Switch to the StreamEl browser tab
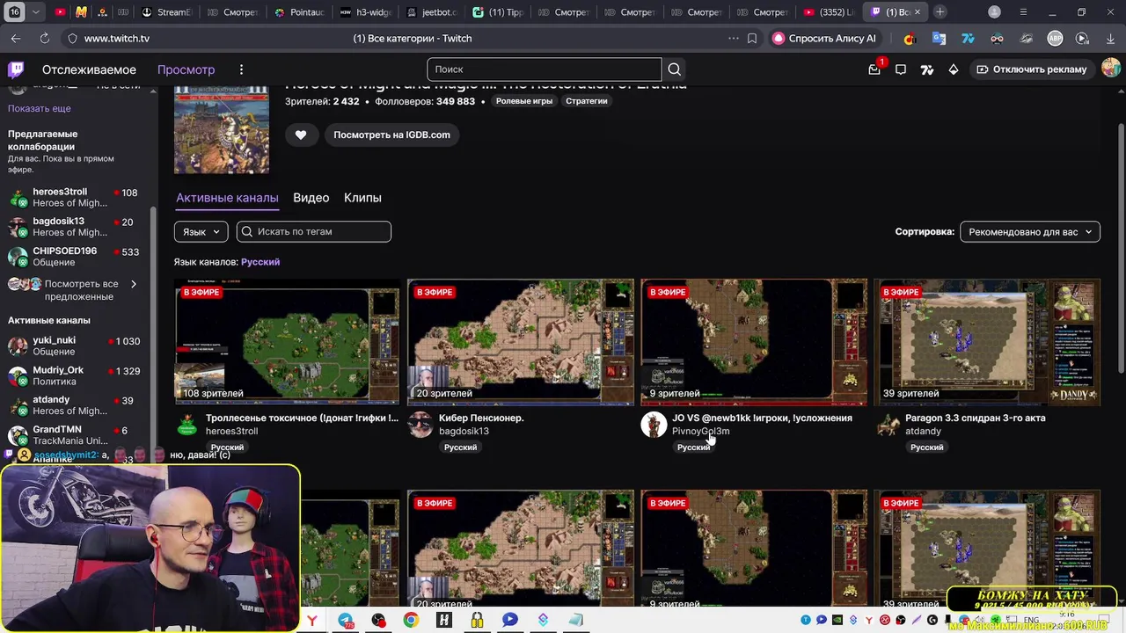The height and width of the screenshot is (633, 1126). (165, 12)
